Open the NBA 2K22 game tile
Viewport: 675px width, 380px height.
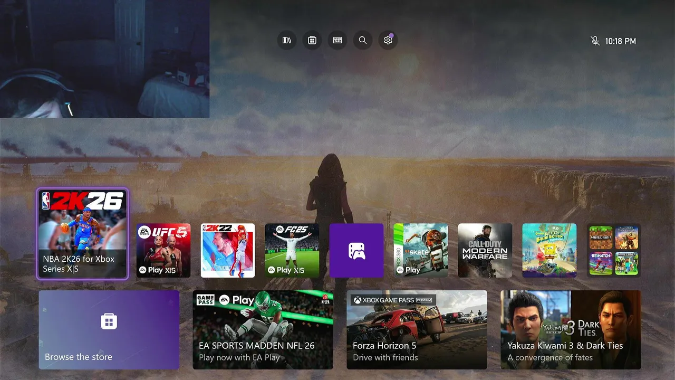coord(228,251)
